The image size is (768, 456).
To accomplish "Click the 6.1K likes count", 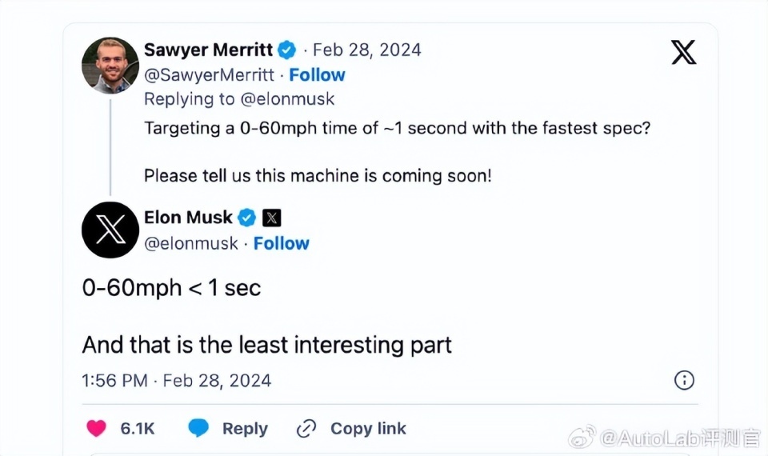I will (138, 429).
